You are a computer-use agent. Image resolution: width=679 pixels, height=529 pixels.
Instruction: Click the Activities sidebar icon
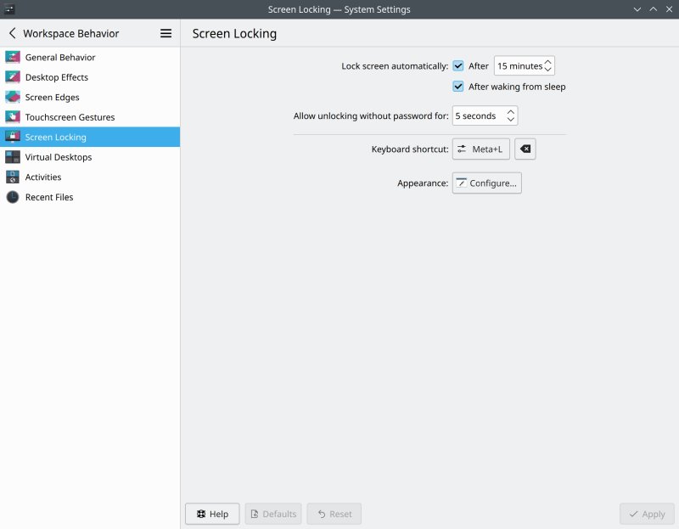tap(12, 177)
